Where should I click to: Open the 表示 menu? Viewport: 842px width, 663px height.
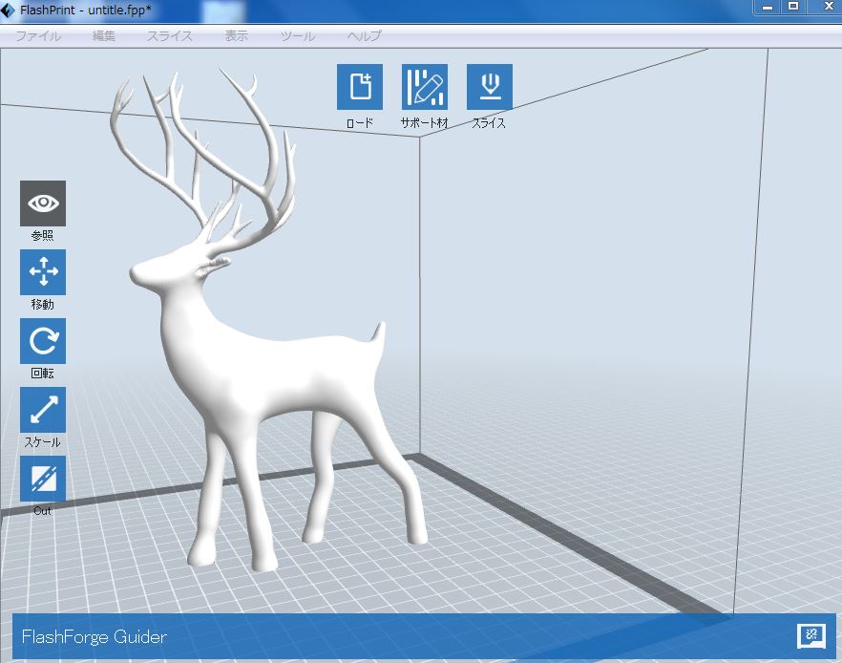(237, 36)
